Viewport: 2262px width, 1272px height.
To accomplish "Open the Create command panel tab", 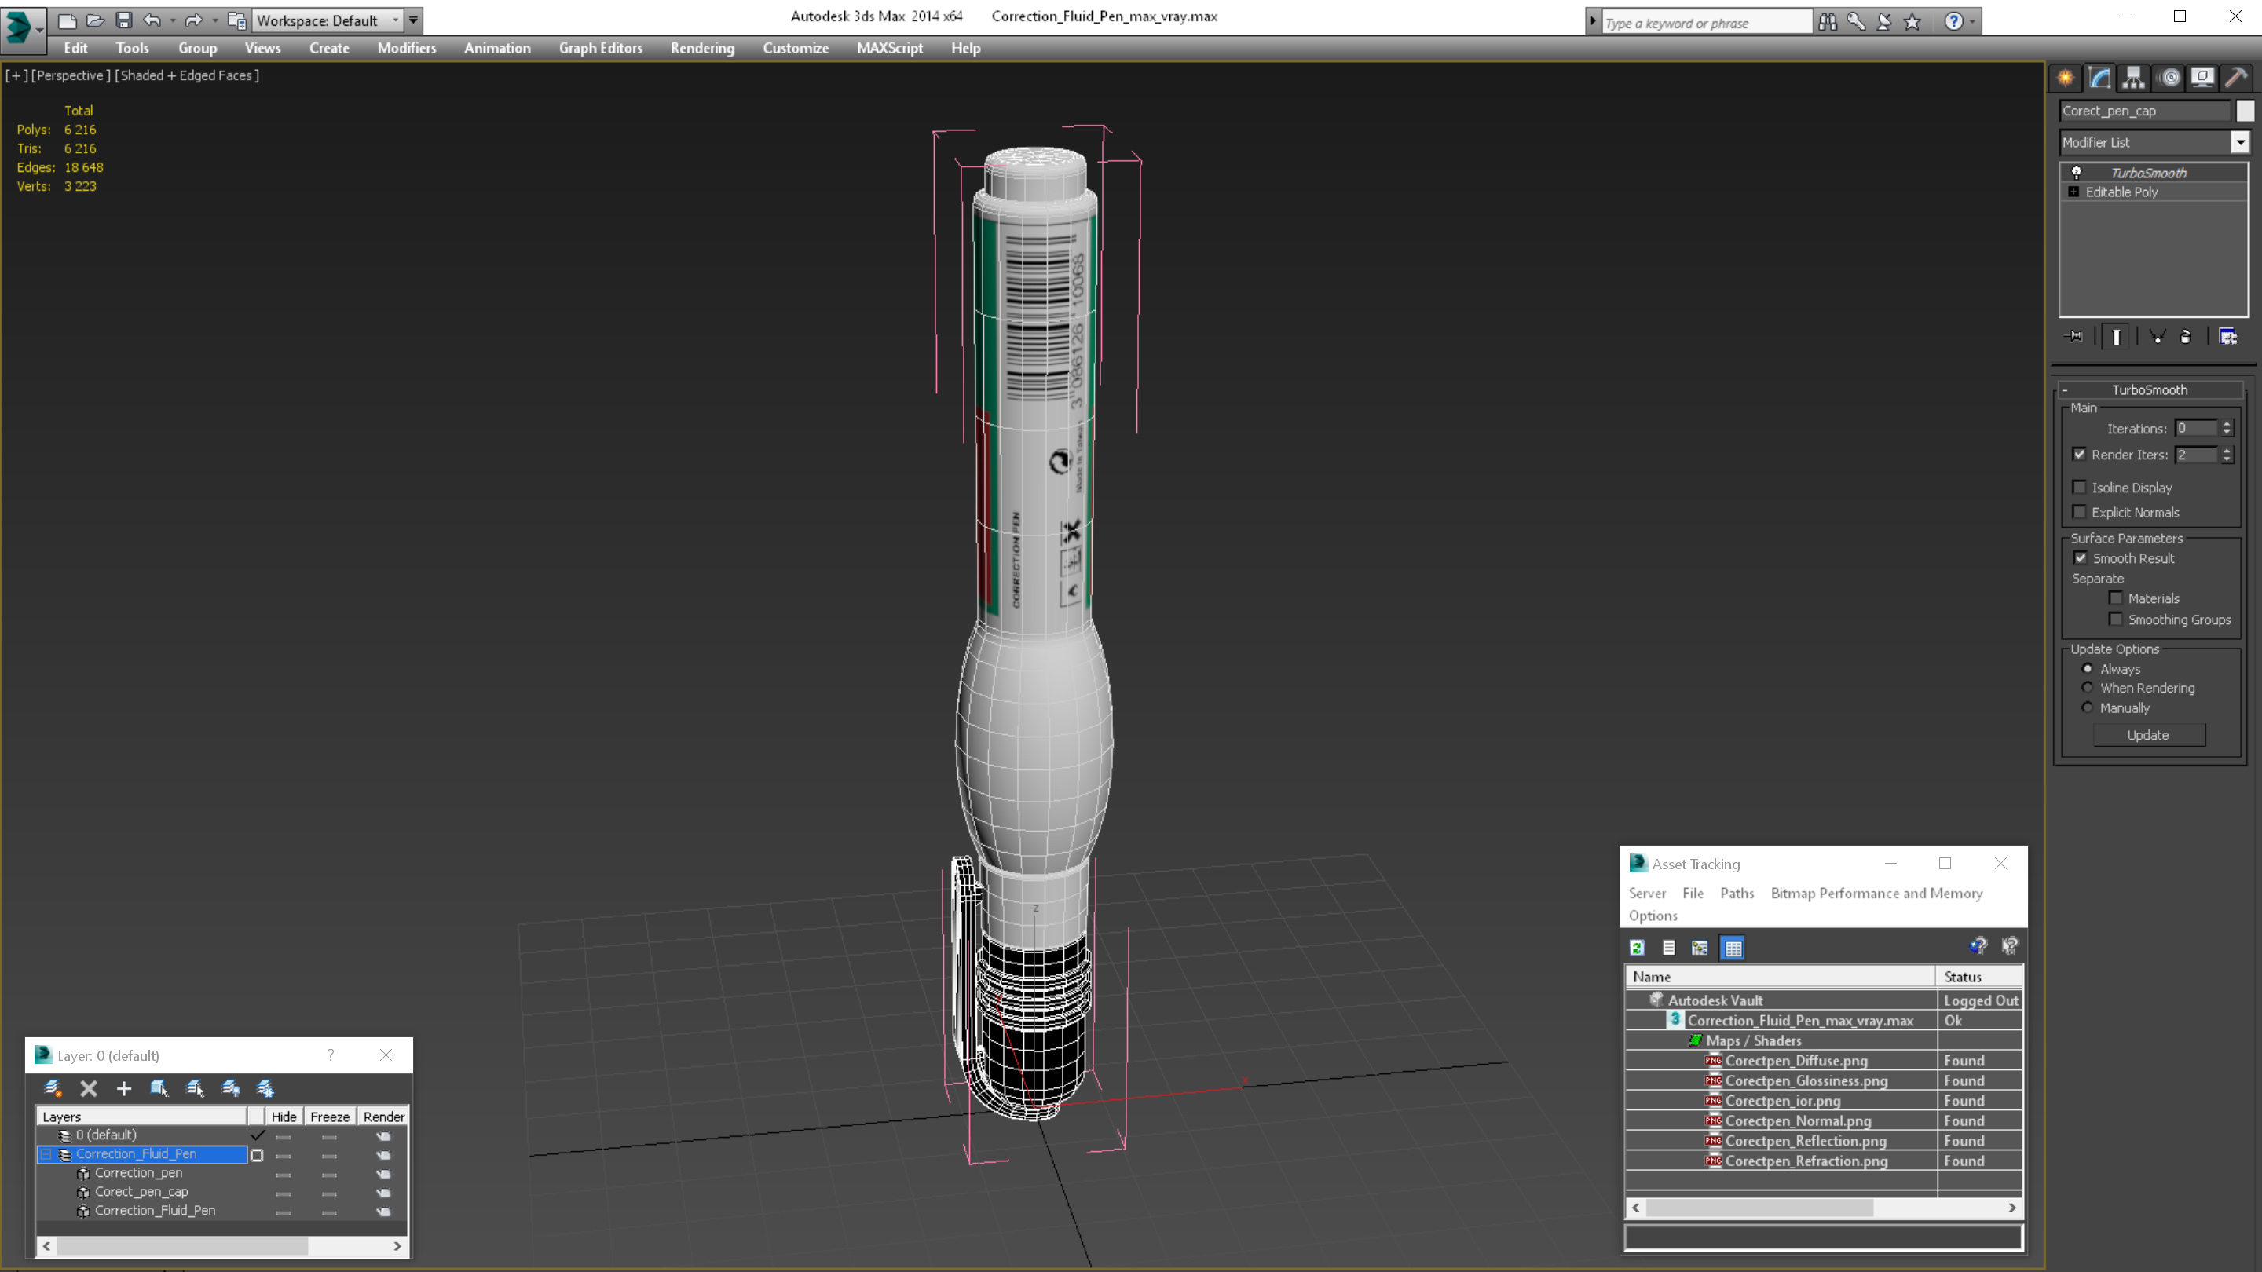I will pos(2066,79).
